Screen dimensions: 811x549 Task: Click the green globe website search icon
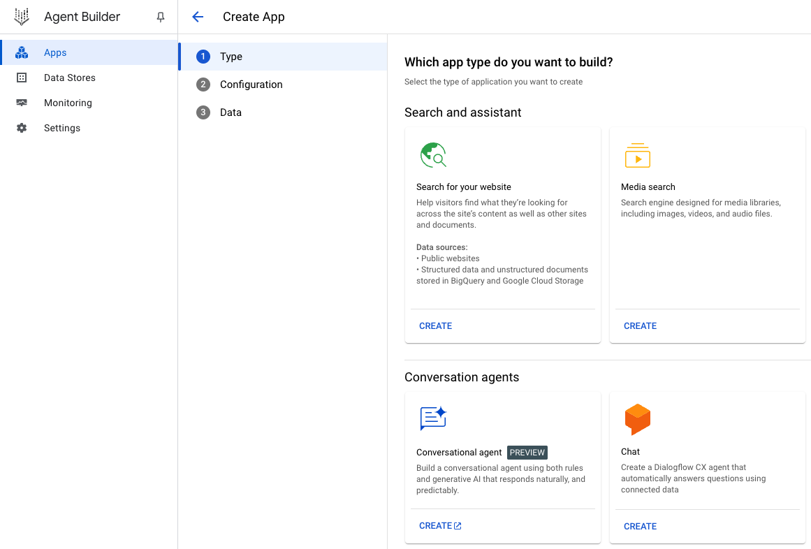433,155
